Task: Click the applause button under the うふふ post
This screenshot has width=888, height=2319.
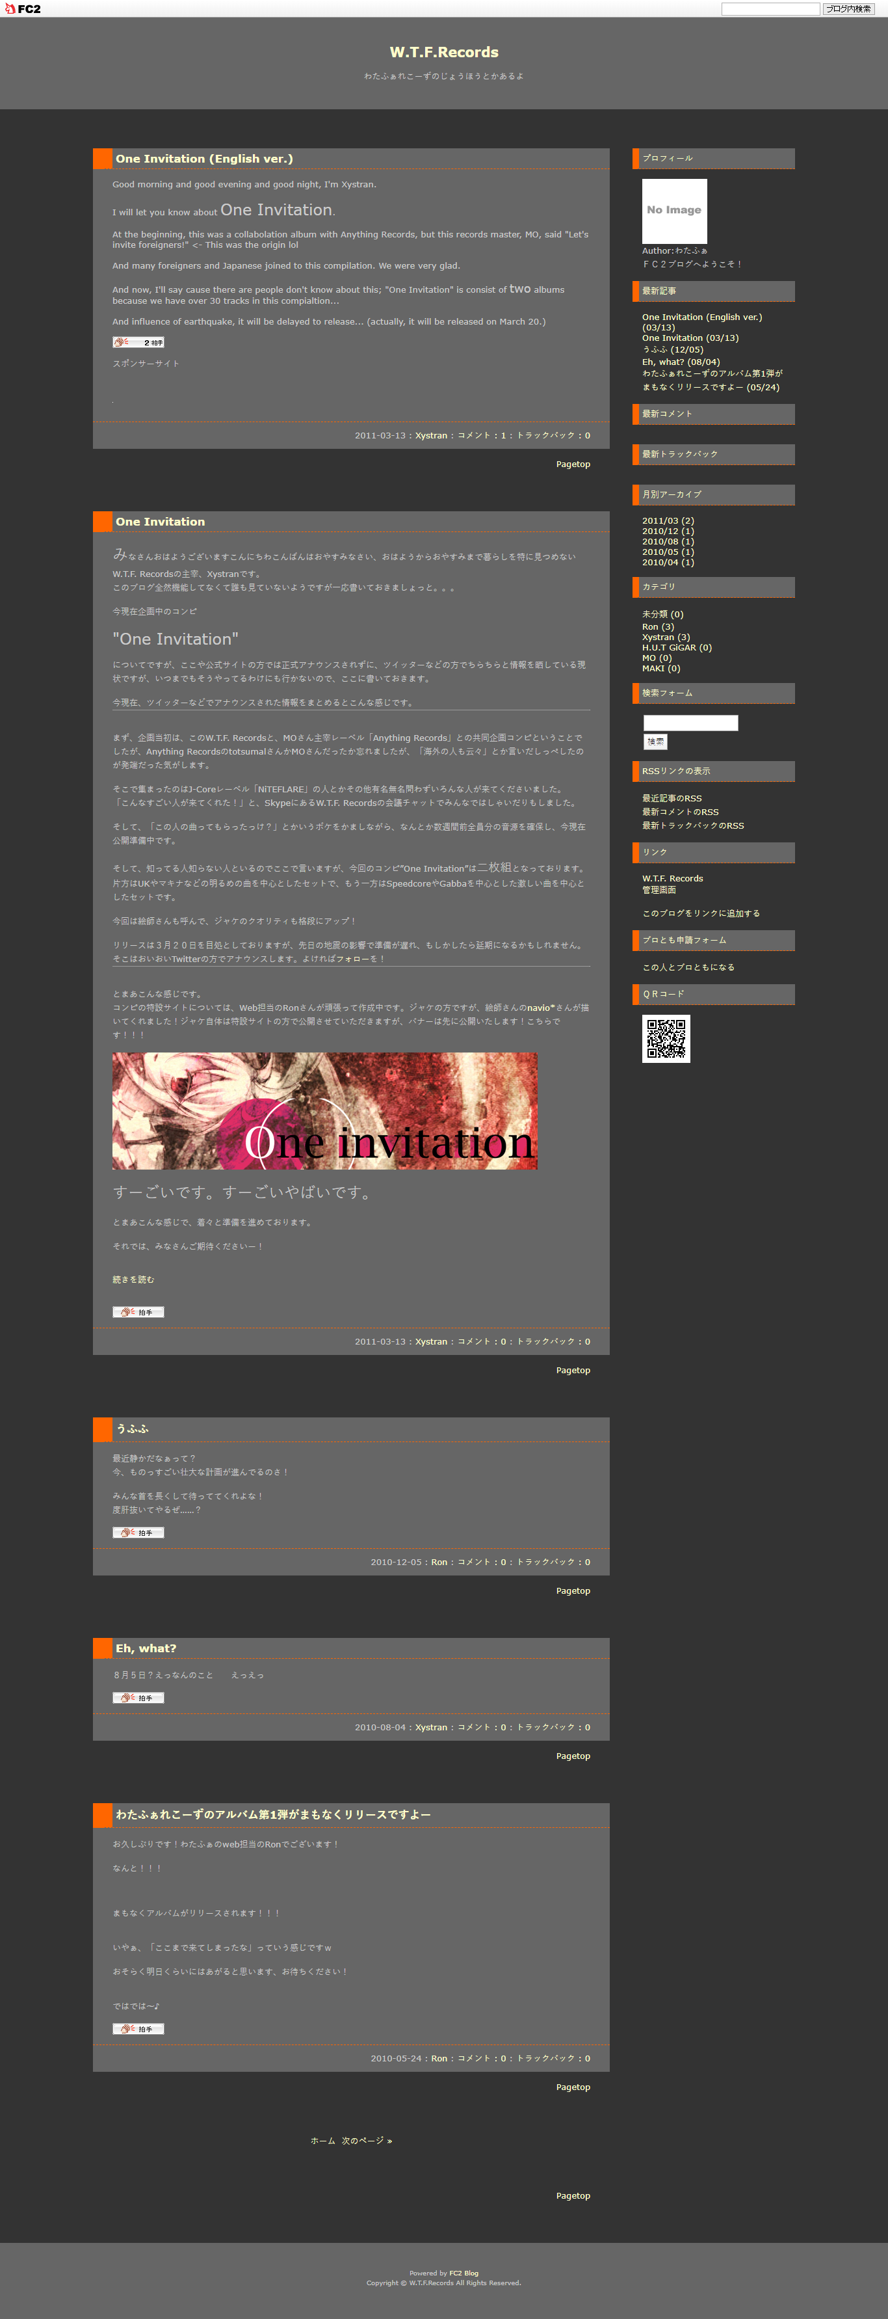Action: pyautogui.click(x=138, y=1532)
